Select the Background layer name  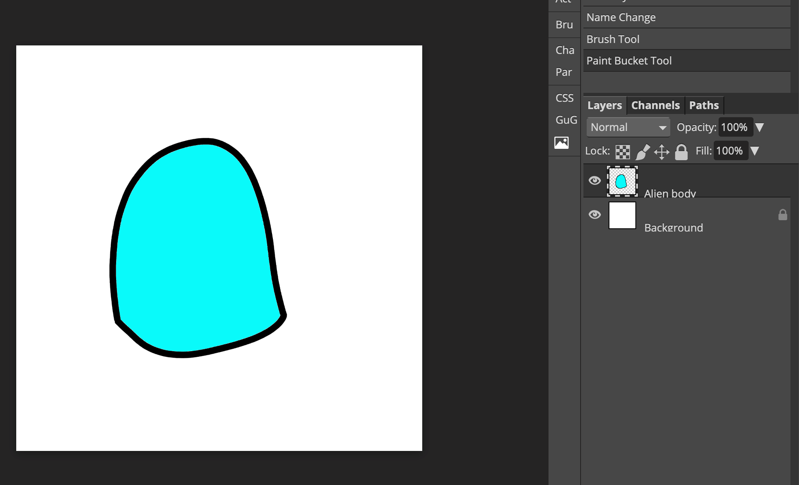click(674, 227)
